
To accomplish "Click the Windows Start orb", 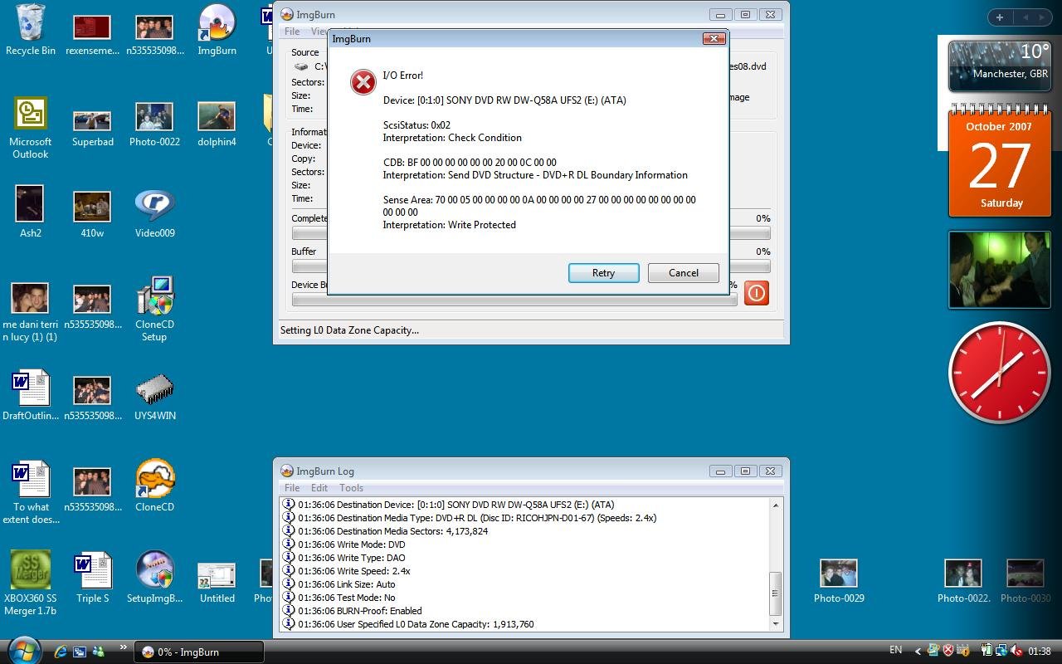I will [23, 650].
